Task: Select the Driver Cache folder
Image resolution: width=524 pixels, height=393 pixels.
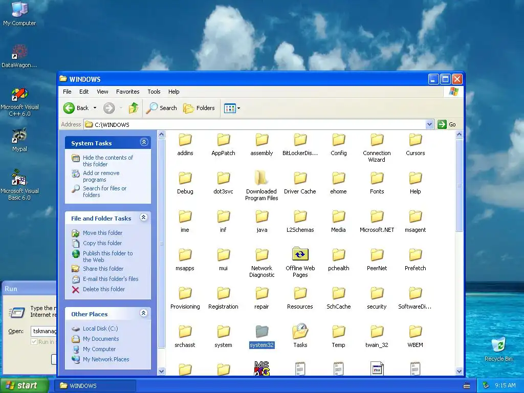Action: 300,178
